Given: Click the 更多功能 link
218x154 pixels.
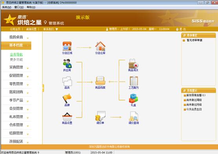Looking at the screenshot, I should coord(16,60).
